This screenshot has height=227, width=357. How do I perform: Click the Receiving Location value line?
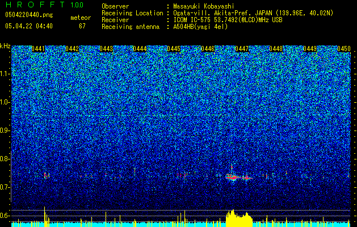tap(253, 13)
